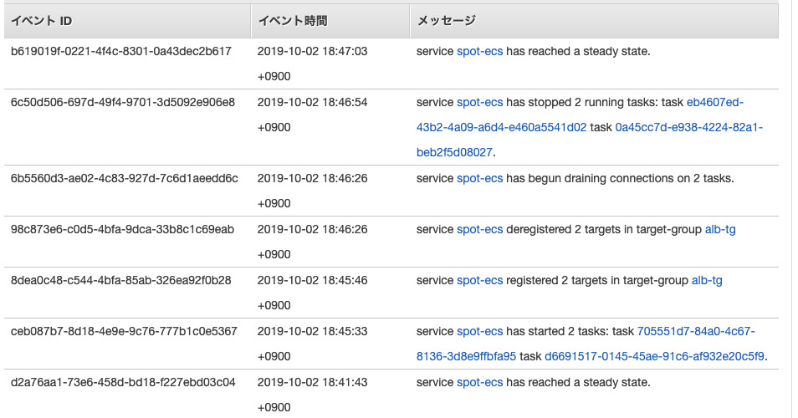Open spot-ecs link in first steady state event
The image size is (798, 418).
(x=479, y=51)
